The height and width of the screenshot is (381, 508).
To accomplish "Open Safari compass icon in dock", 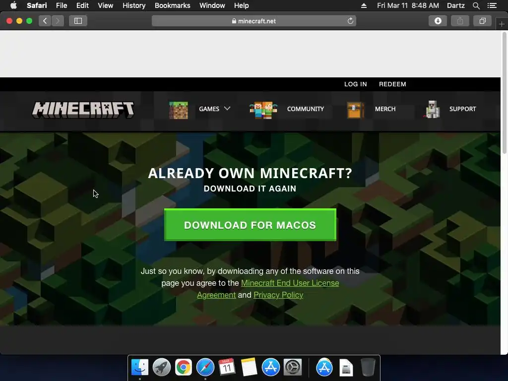I will click(205, 367).
